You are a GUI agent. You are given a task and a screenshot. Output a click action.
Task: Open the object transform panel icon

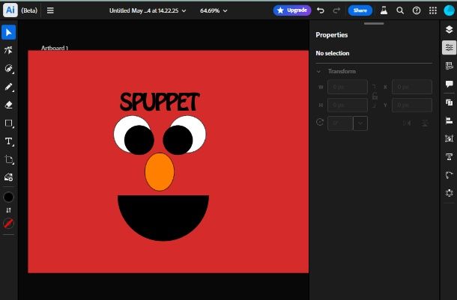(449, 138)
